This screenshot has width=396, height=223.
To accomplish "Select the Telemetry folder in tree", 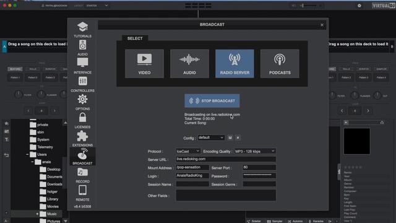I will point(41,147).
